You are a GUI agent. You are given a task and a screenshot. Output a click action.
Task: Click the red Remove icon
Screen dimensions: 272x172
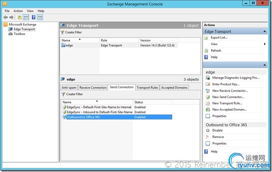[207, 137]
